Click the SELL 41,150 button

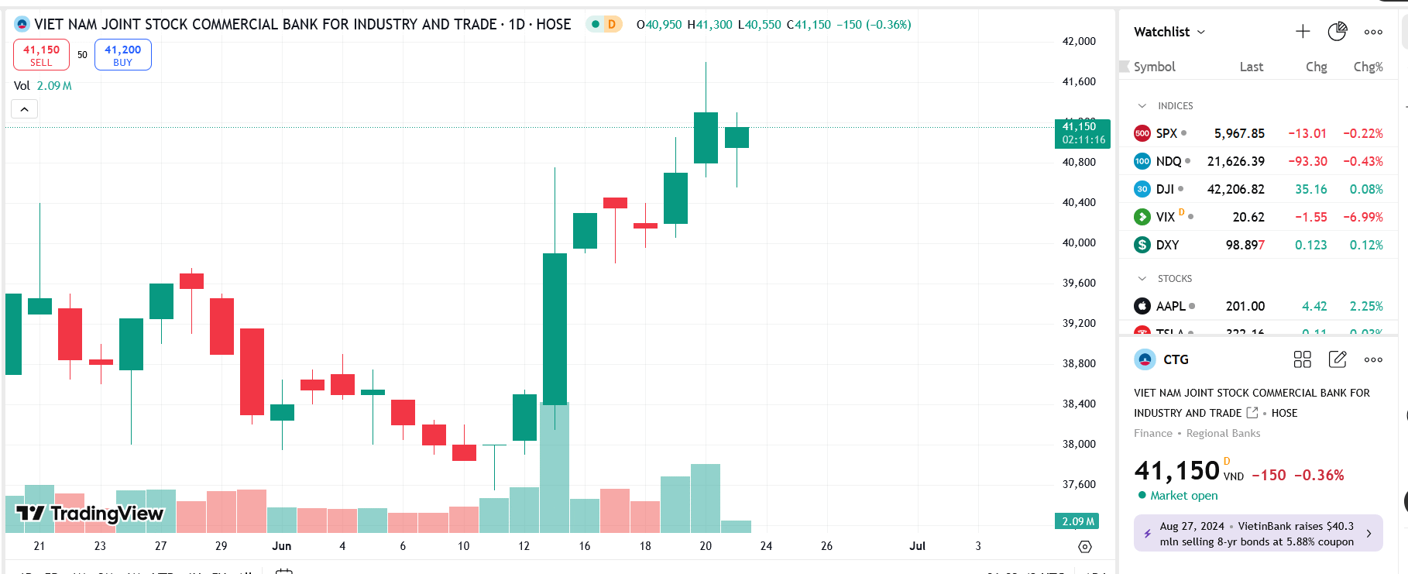(x=40, y=54)
